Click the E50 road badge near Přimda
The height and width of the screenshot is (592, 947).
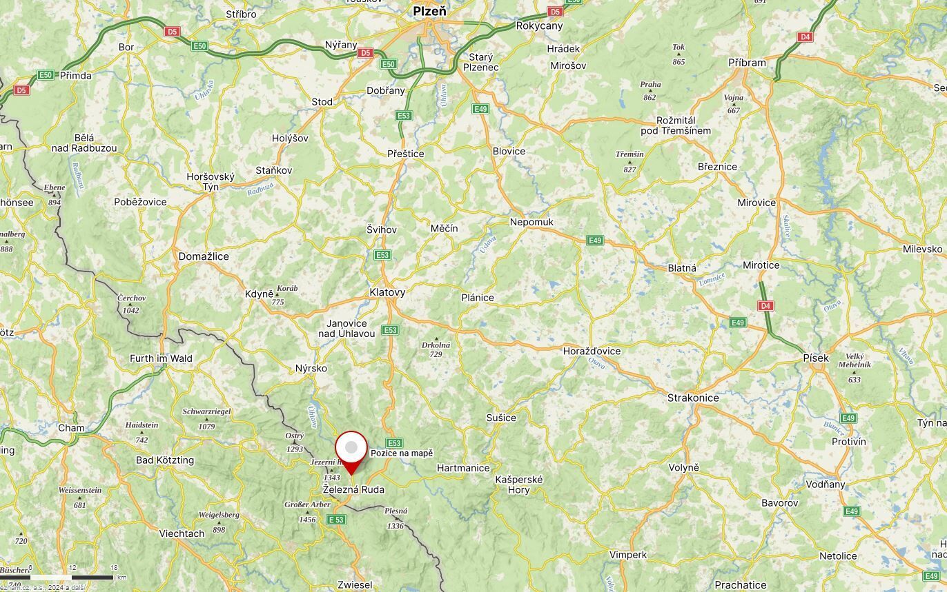point(46,75)
